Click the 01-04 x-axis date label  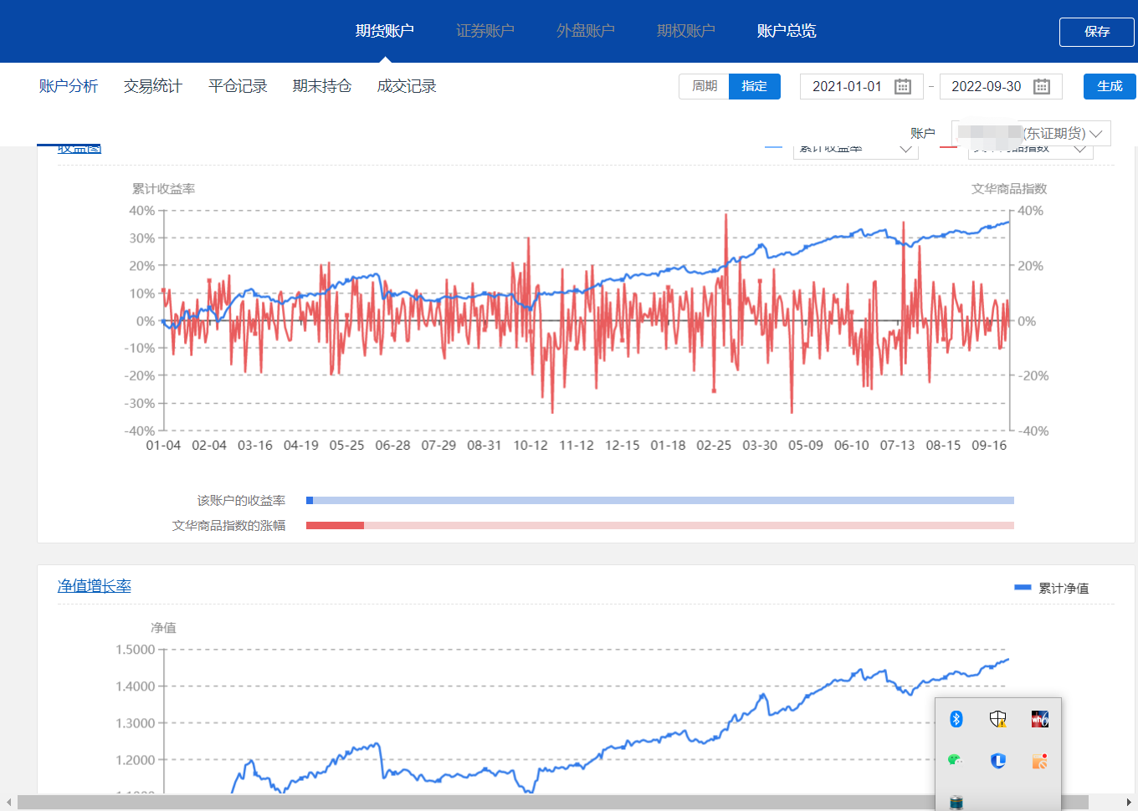coord(163,446)
